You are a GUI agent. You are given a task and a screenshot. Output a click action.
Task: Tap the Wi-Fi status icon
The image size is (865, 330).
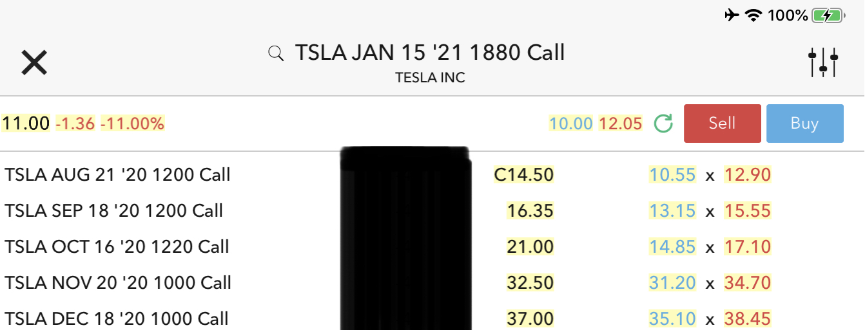pyautogui.click(x=753, y=15)
